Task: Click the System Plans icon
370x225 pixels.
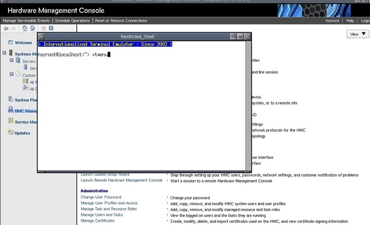Action: coord(11,99)
